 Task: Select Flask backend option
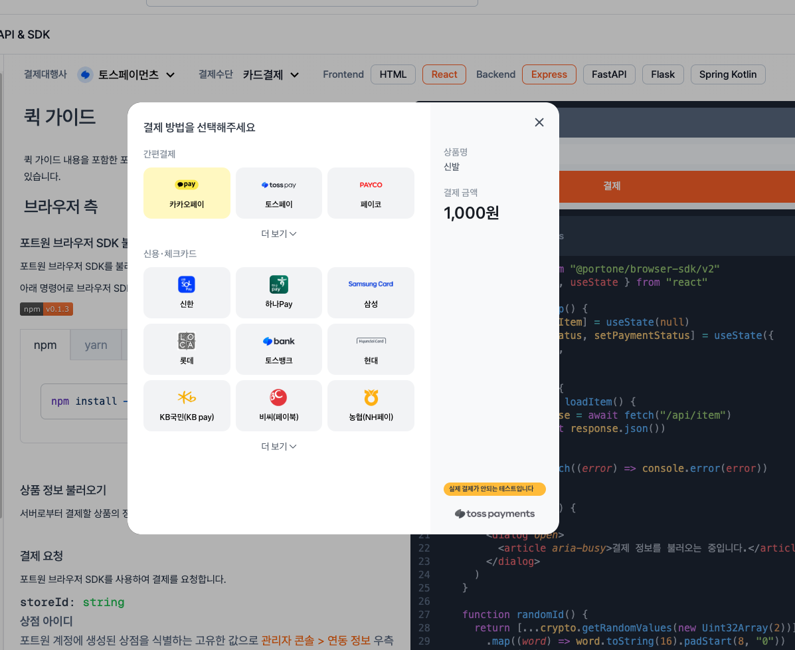tap(663, 74)
